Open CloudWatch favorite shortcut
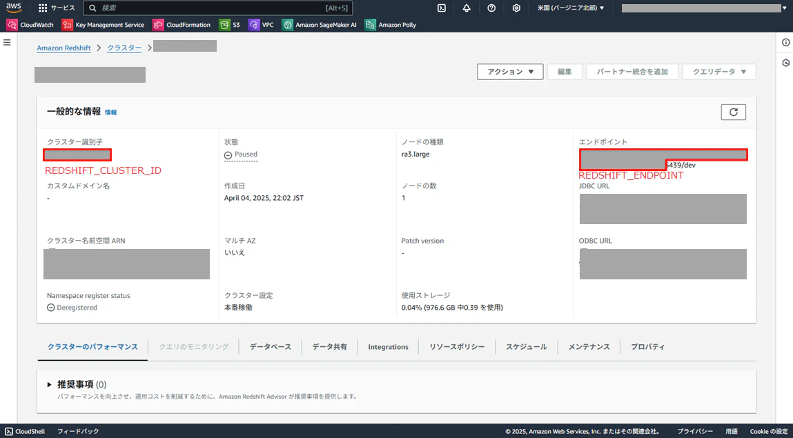Viewport: 793px width, 438px height. pyautogui.click(x=30, y=24)
